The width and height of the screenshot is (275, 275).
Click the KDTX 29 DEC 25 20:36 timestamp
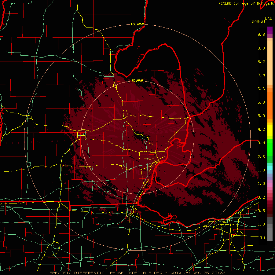pos(198,273)
